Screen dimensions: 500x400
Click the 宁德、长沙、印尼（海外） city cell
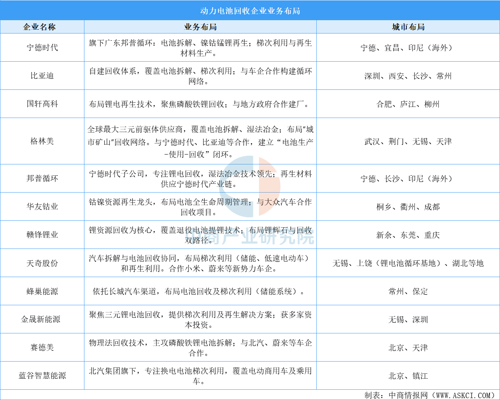[408, 178]
